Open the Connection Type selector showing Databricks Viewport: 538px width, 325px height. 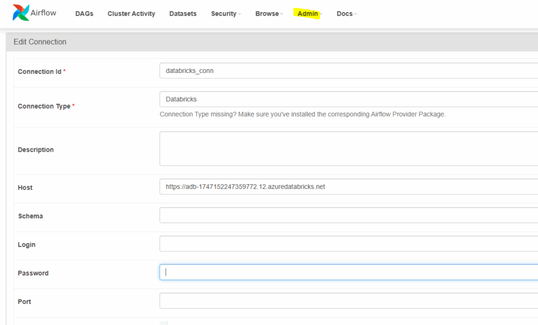coord(348,99)
